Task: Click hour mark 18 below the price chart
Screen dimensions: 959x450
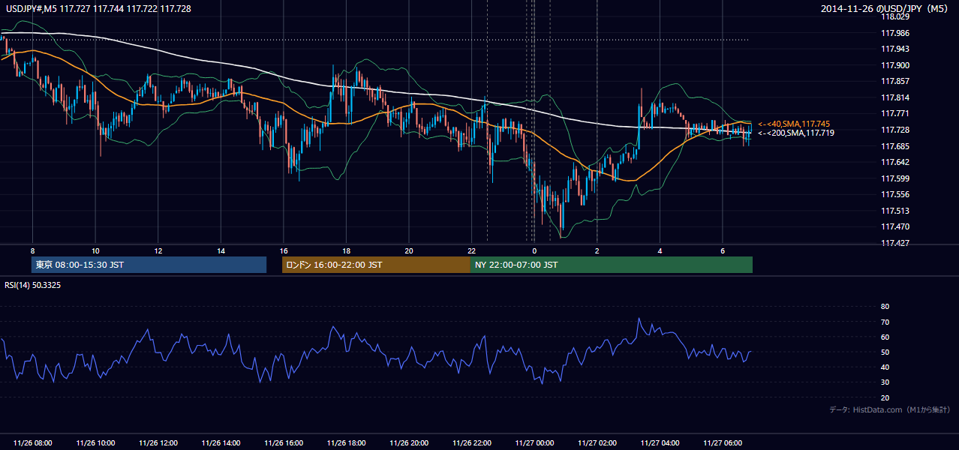Action: pyautogui.click(x=346, y=250)
